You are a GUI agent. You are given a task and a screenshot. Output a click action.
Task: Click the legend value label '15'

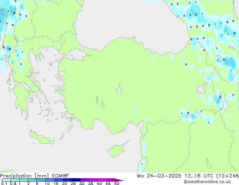(56, 183)
